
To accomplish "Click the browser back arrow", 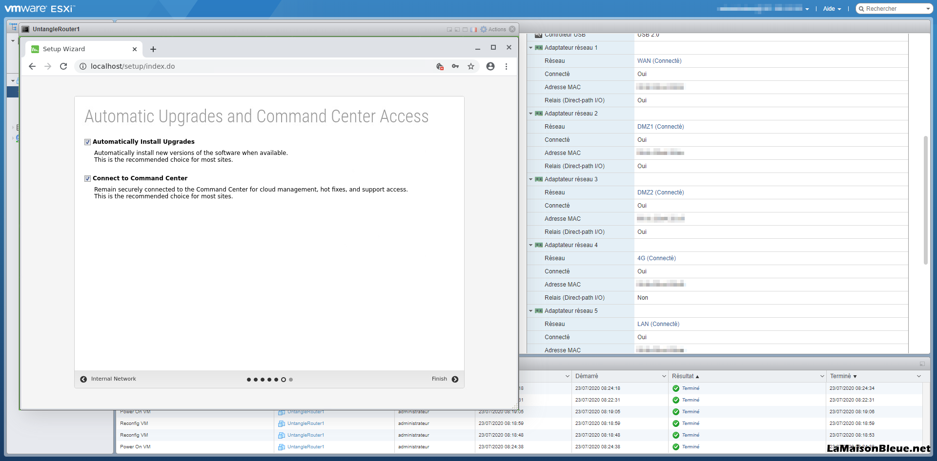I will coord(32,66).
